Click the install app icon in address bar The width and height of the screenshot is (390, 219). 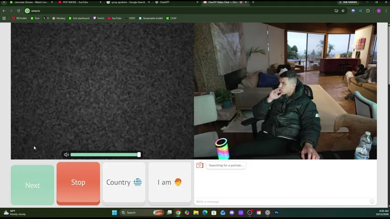click(336, 10)
